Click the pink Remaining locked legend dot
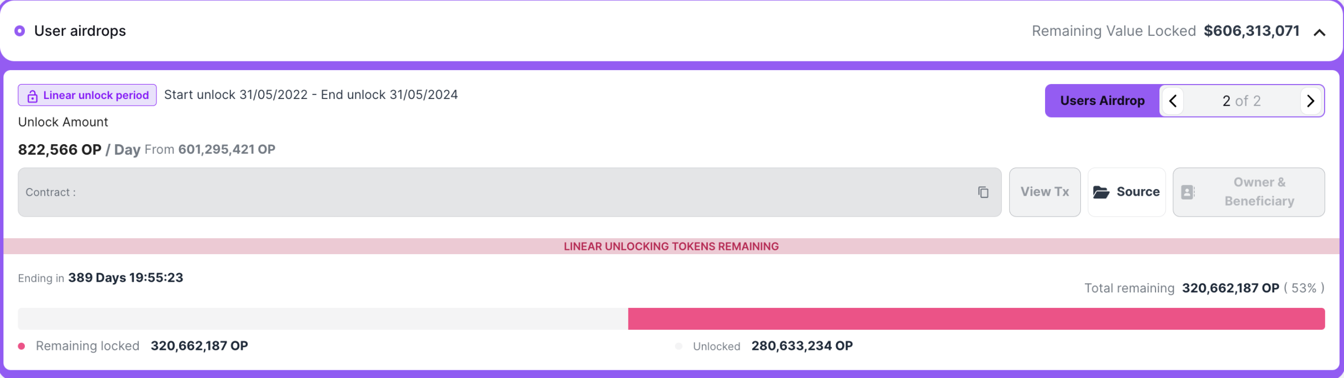 tap(22, 346)
